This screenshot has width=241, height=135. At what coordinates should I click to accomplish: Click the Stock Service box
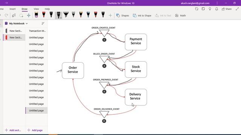136,69
